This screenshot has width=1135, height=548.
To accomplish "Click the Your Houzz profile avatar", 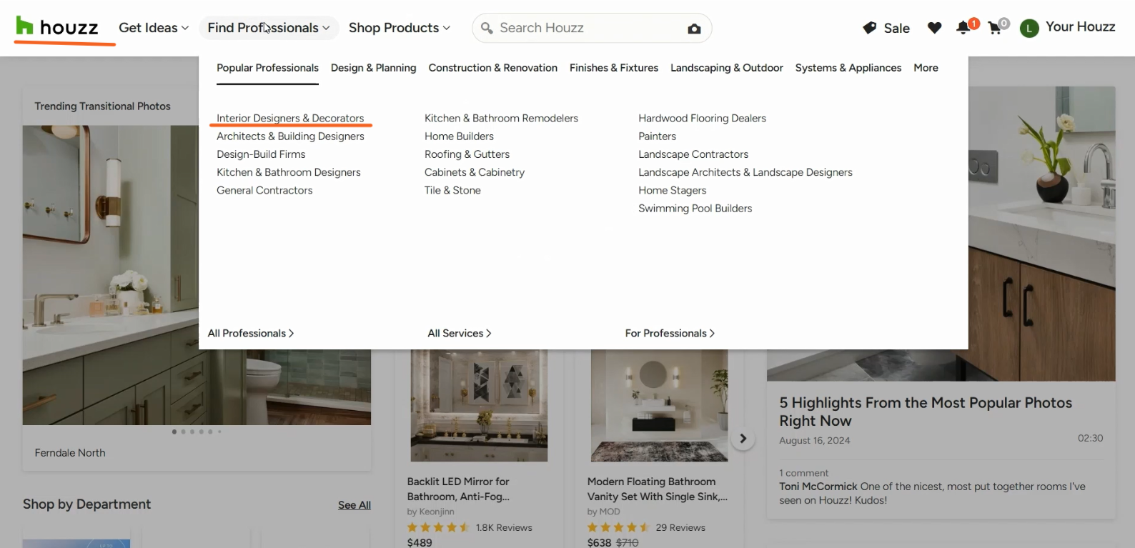I will [1029, 29].
